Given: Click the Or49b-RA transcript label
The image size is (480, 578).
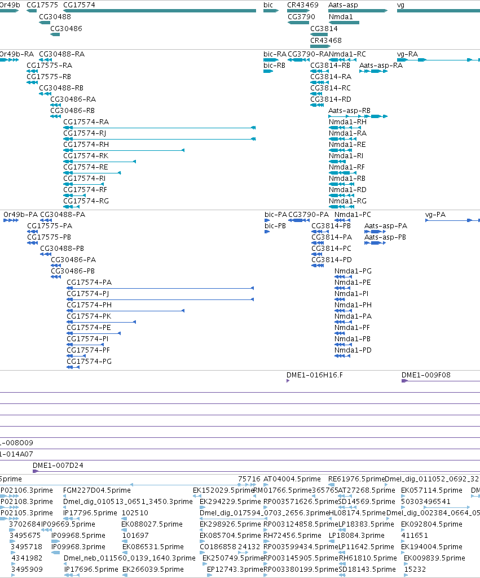Looking at the screenshot, I should click(x=16, y=54).
